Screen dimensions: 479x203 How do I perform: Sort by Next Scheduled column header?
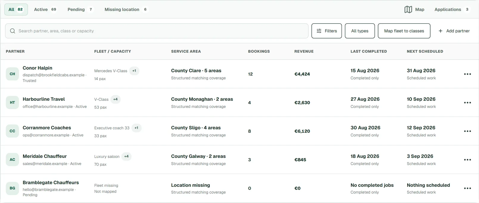point(425,51)
